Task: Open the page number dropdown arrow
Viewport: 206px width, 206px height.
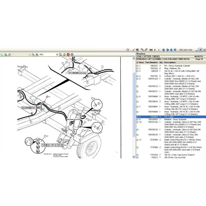Action: (x=29, y=54)
